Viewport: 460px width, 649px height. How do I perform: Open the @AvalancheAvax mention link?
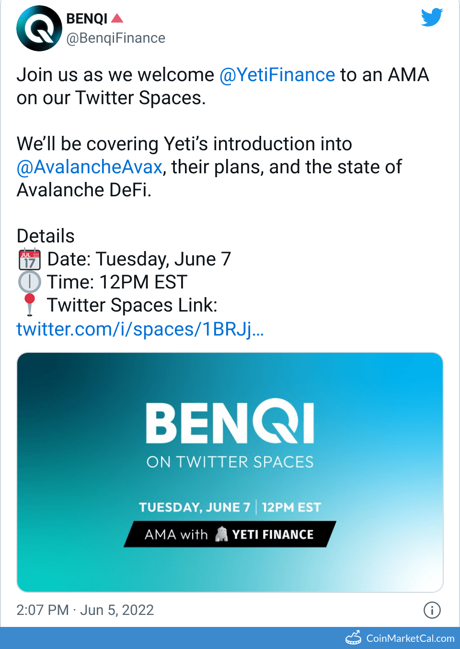point(90,167)
